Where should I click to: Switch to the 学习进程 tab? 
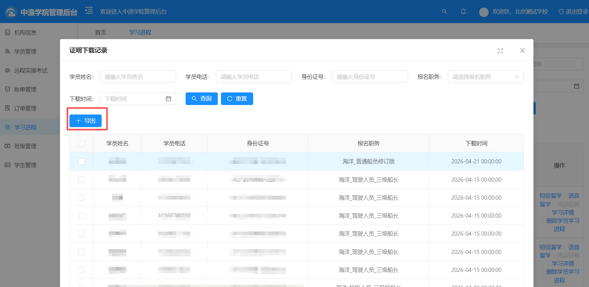(140, 32)
